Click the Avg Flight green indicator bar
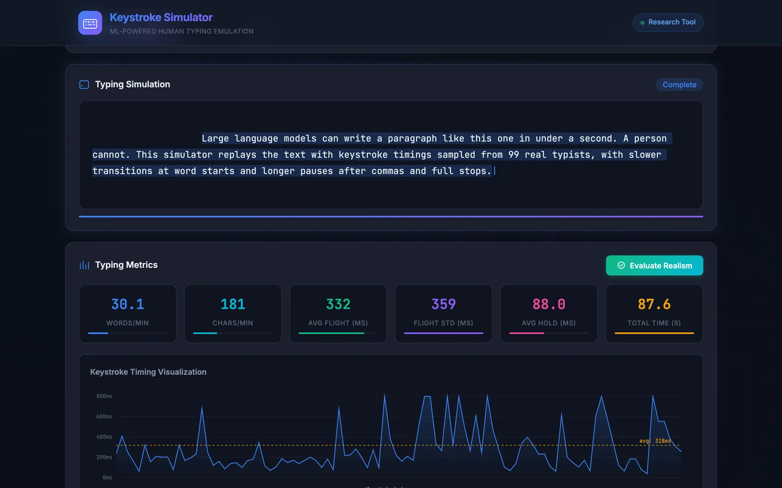 pyautogui.click(x=331, y=333)
